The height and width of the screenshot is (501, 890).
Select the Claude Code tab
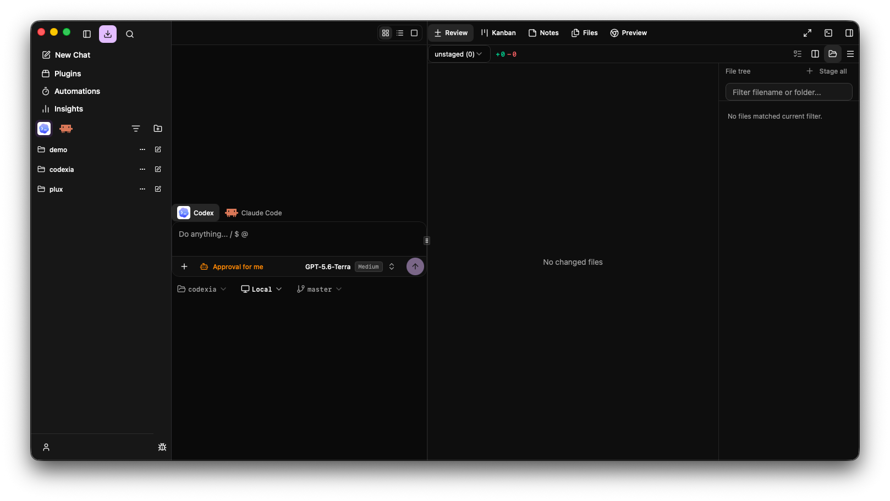click(x=254, y=213)
